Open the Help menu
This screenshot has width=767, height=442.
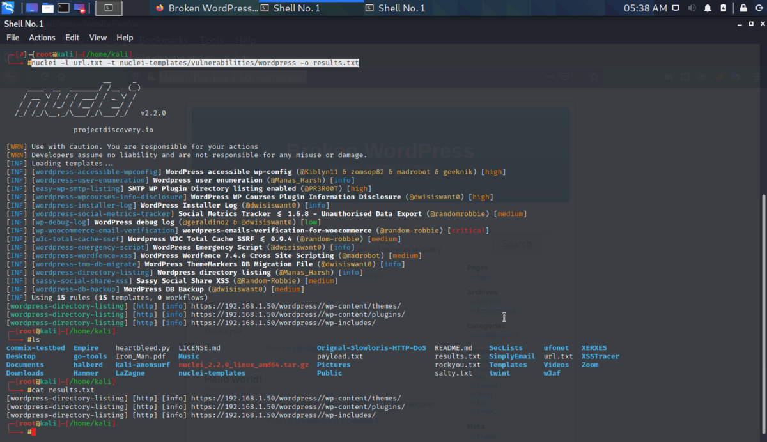125,38
